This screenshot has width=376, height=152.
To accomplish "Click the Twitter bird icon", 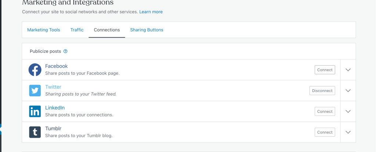I will [35, 90].
